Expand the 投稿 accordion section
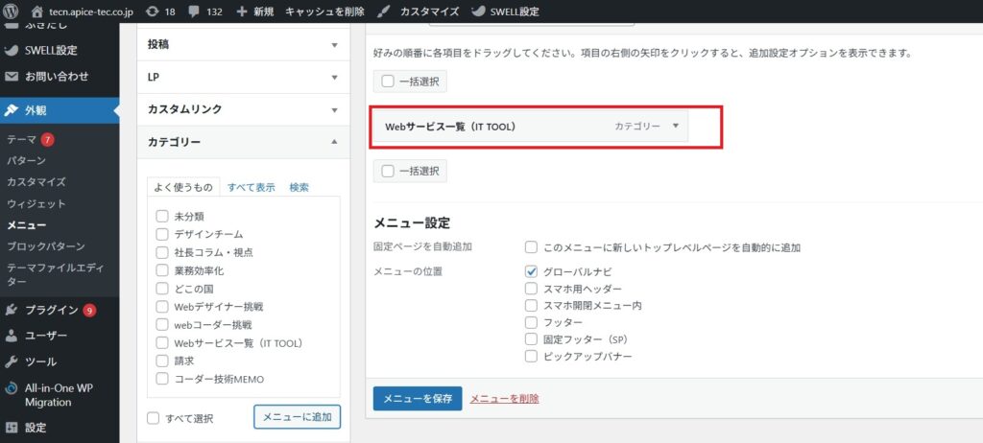The height and width of the screenshot is (443, 983). [x=243, y=44]
